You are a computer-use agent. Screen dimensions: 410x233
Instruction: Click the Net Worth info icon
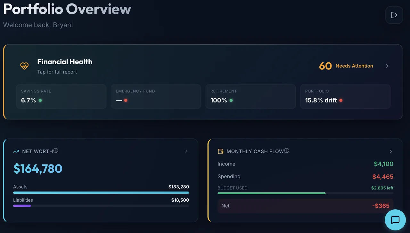click(56, 150)
